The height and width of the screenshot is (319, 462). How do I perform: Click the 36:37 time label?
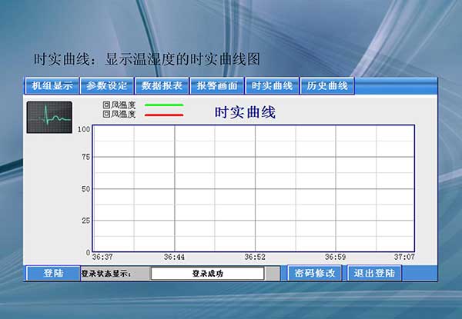point(102,257)
